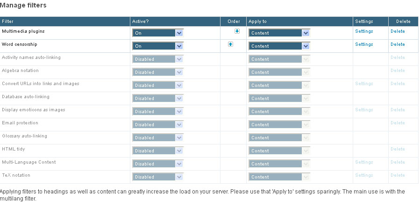Image resolution: width=420 pixels, height=208 pixels.
Task: Move Word censorship filter up
Action: [230, 44]
